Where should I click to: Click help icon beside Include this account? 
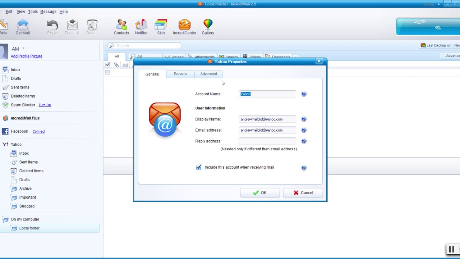[x=304, y=167]
